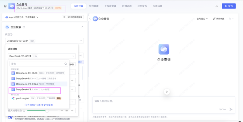Screen dimensions: 243x122
Task: Click the three-dot menu above plugin card
Action: click(x=81, y=108)
